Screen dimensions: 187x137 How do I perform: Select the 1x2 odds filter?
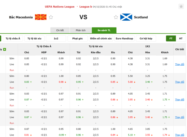coord(56,38)
